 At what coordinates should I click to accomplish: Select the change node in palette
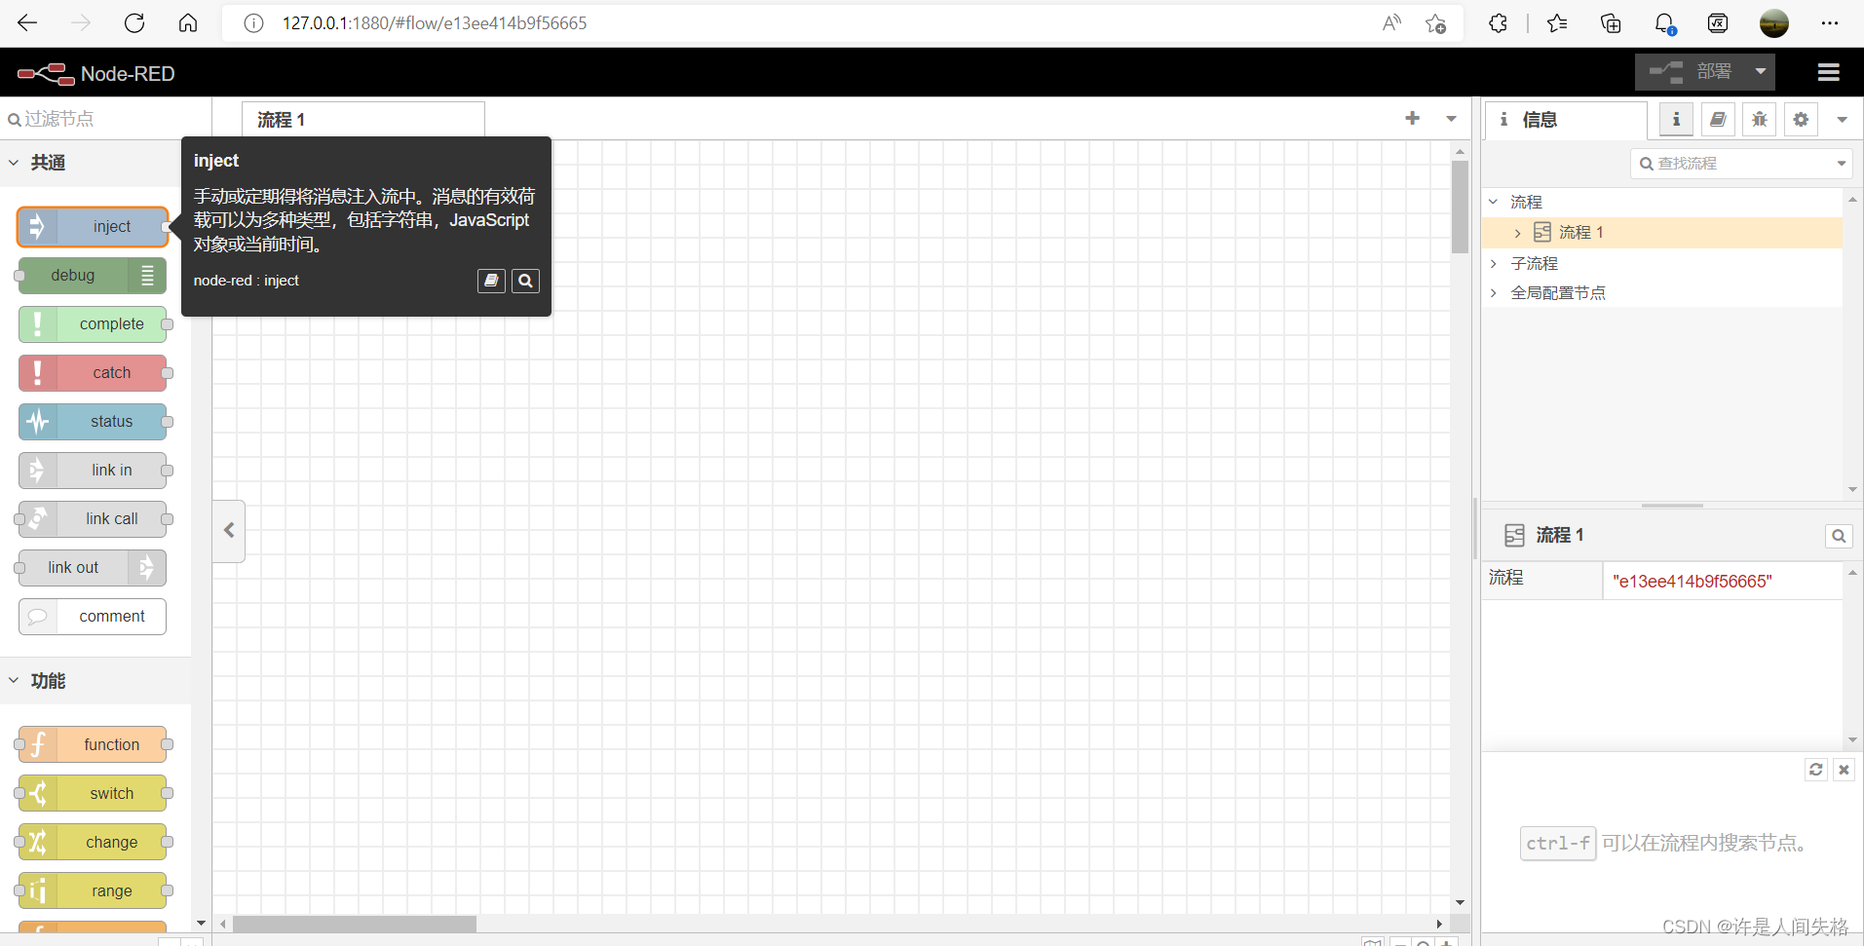(93, 843)
